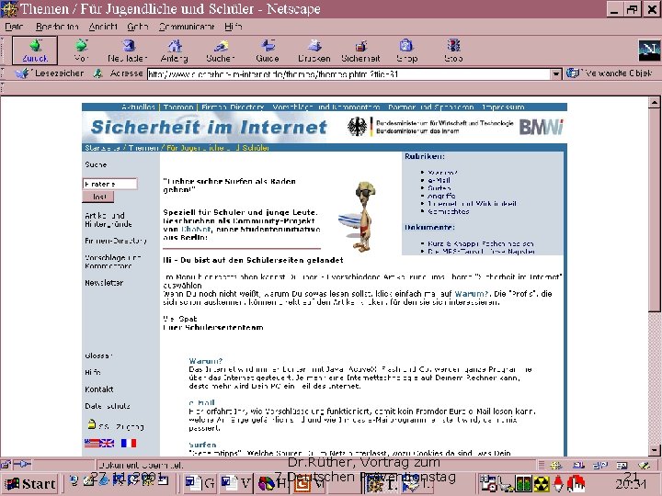The height and width of the screenshot is (496, 662).
Task: Click the vertical scrollbar thumb
Action: pos(655,209)
